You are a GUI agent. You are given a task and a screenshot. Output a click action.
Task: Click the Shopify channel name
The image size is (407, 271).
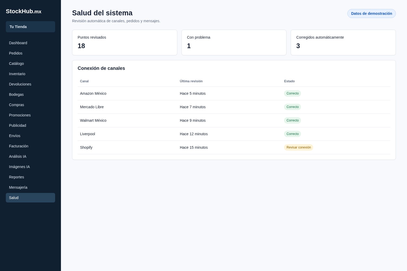point(86,147)
